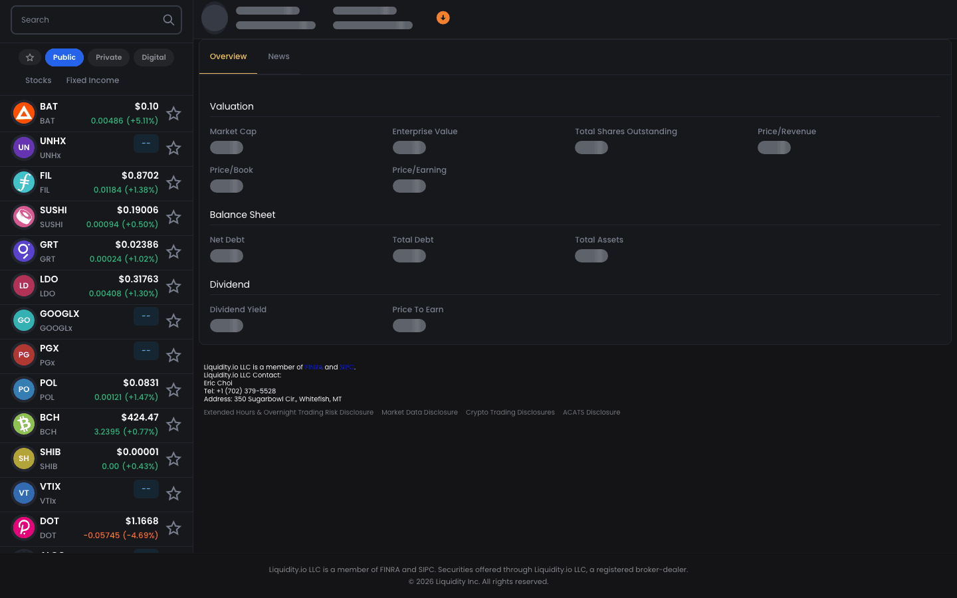957x598 pixels.
Task: Open the search magnifier icon
Action: coord(168,20)
